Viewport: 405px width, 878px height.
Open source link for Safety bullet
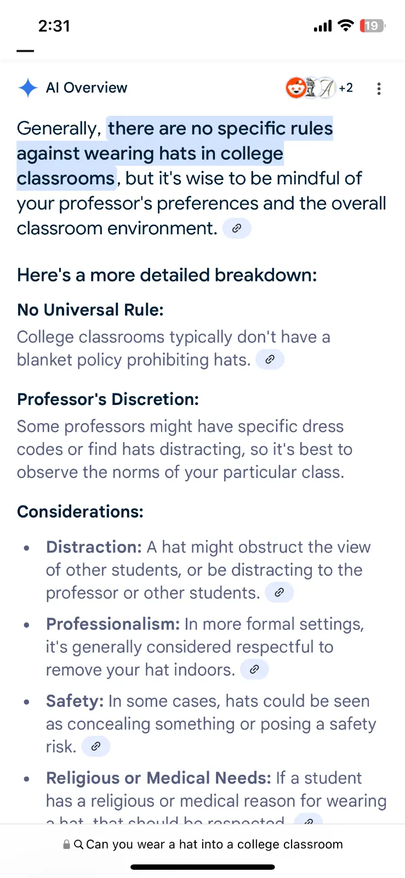[x=96, y=746]
